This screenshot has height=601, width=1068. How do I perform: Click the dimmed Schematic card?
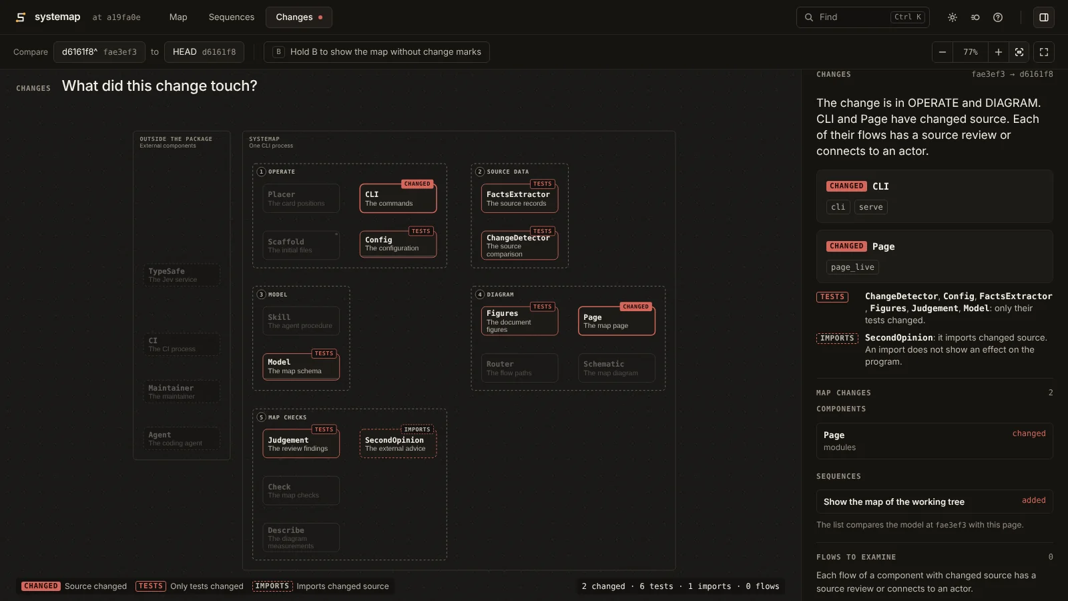tap(616, 368)
